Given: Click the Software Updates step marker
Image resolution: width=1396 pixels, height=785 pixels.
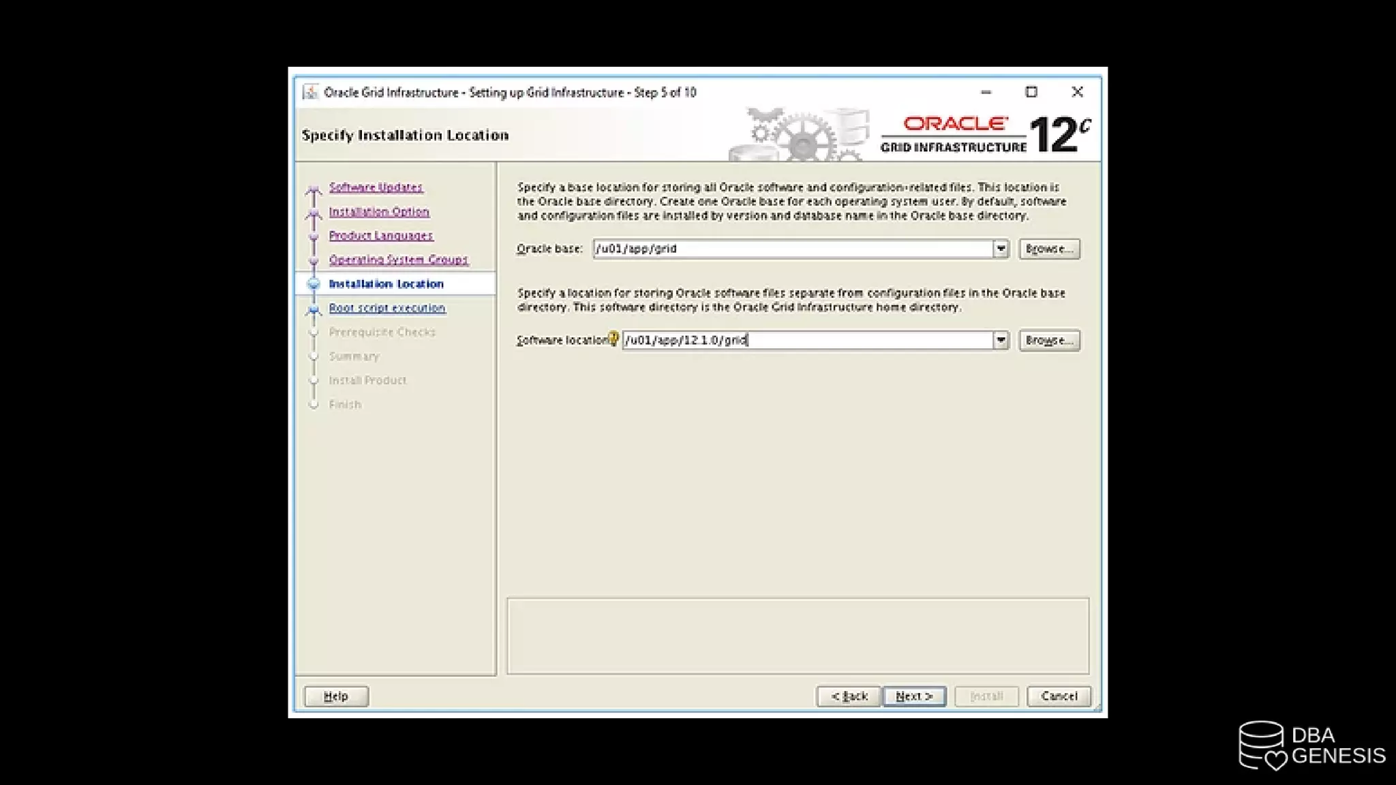Looking at the screenshot, I should pos(314,190).
